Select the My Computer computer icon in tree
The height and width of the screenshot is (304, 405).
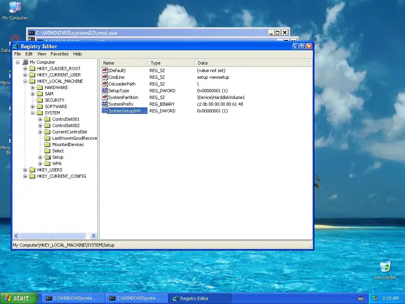point(25,62)
